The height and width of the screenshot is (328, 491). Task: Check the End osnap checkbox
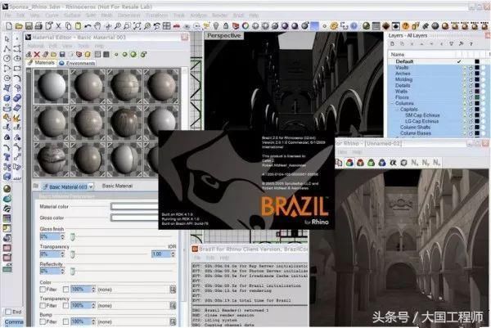pyautogui.click(x=7, y=312)
